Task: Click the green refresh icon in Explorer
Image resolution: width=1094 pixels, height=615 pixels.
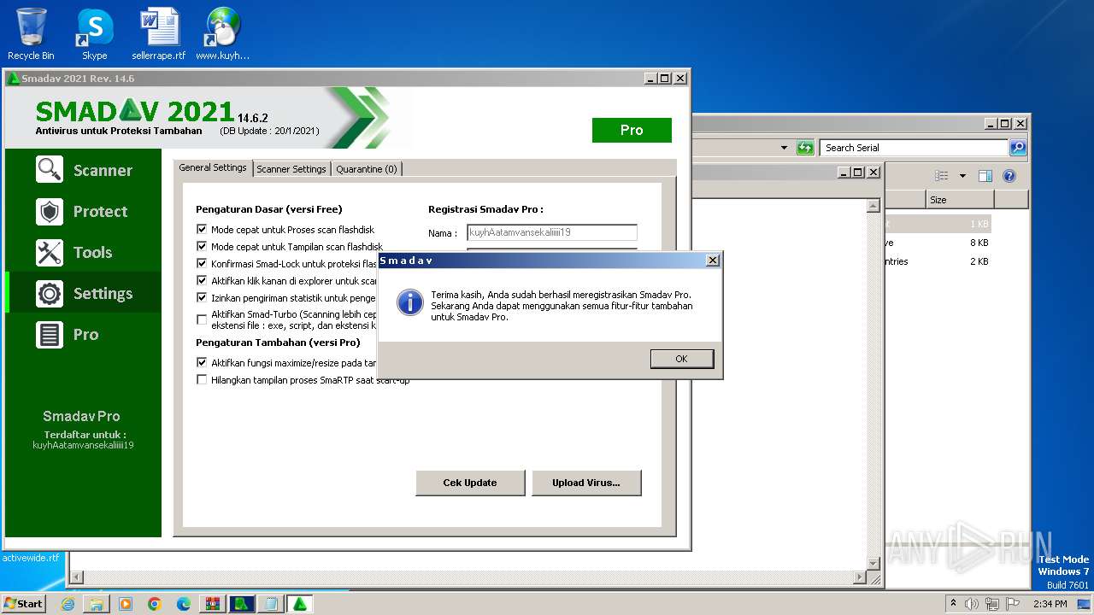Action: [x=805, y=148]
